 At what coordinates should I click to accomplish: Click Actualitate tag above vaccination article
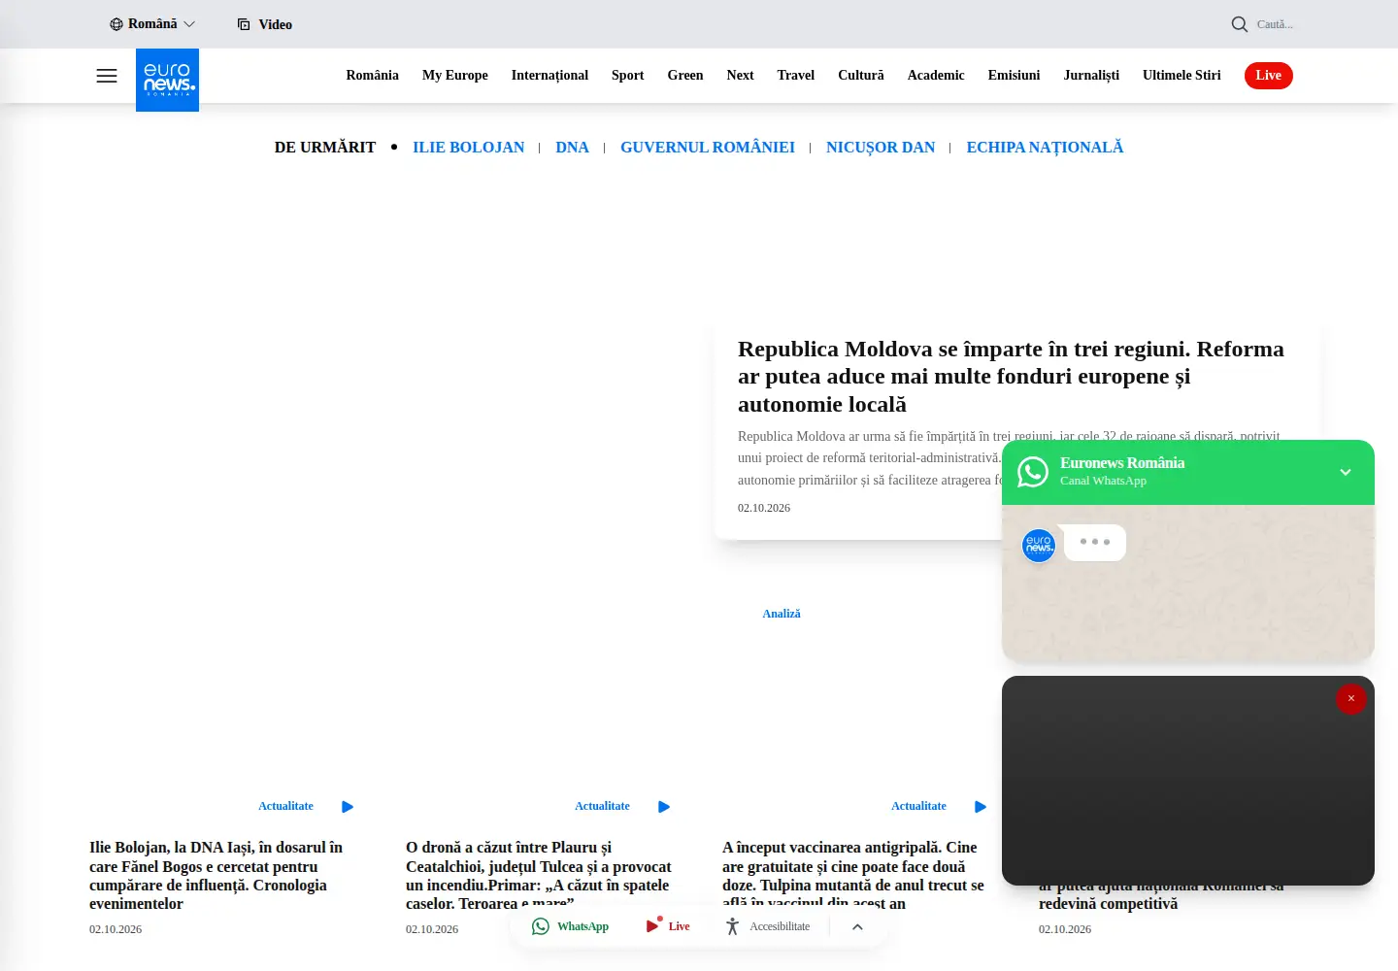[x=918, y=806]
